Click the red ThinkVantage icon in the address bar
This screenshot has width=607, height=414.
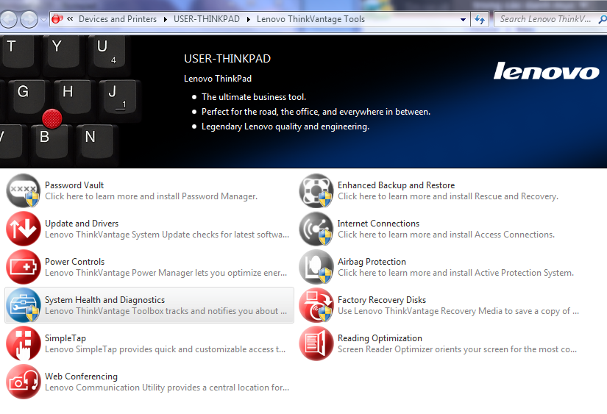(x=57, y=19)
